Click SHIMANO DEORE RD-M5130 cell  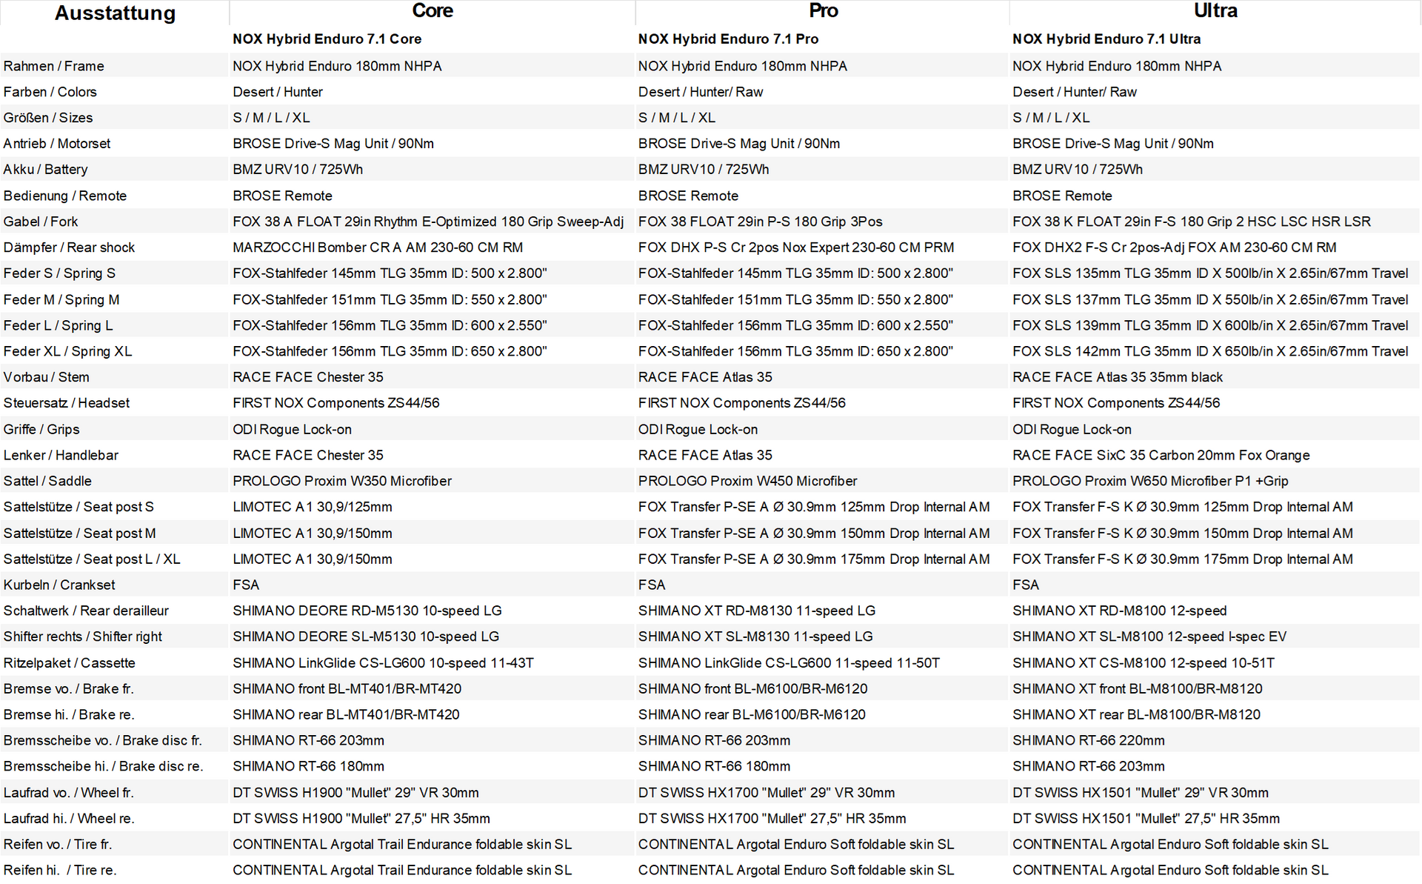[367, 611]
